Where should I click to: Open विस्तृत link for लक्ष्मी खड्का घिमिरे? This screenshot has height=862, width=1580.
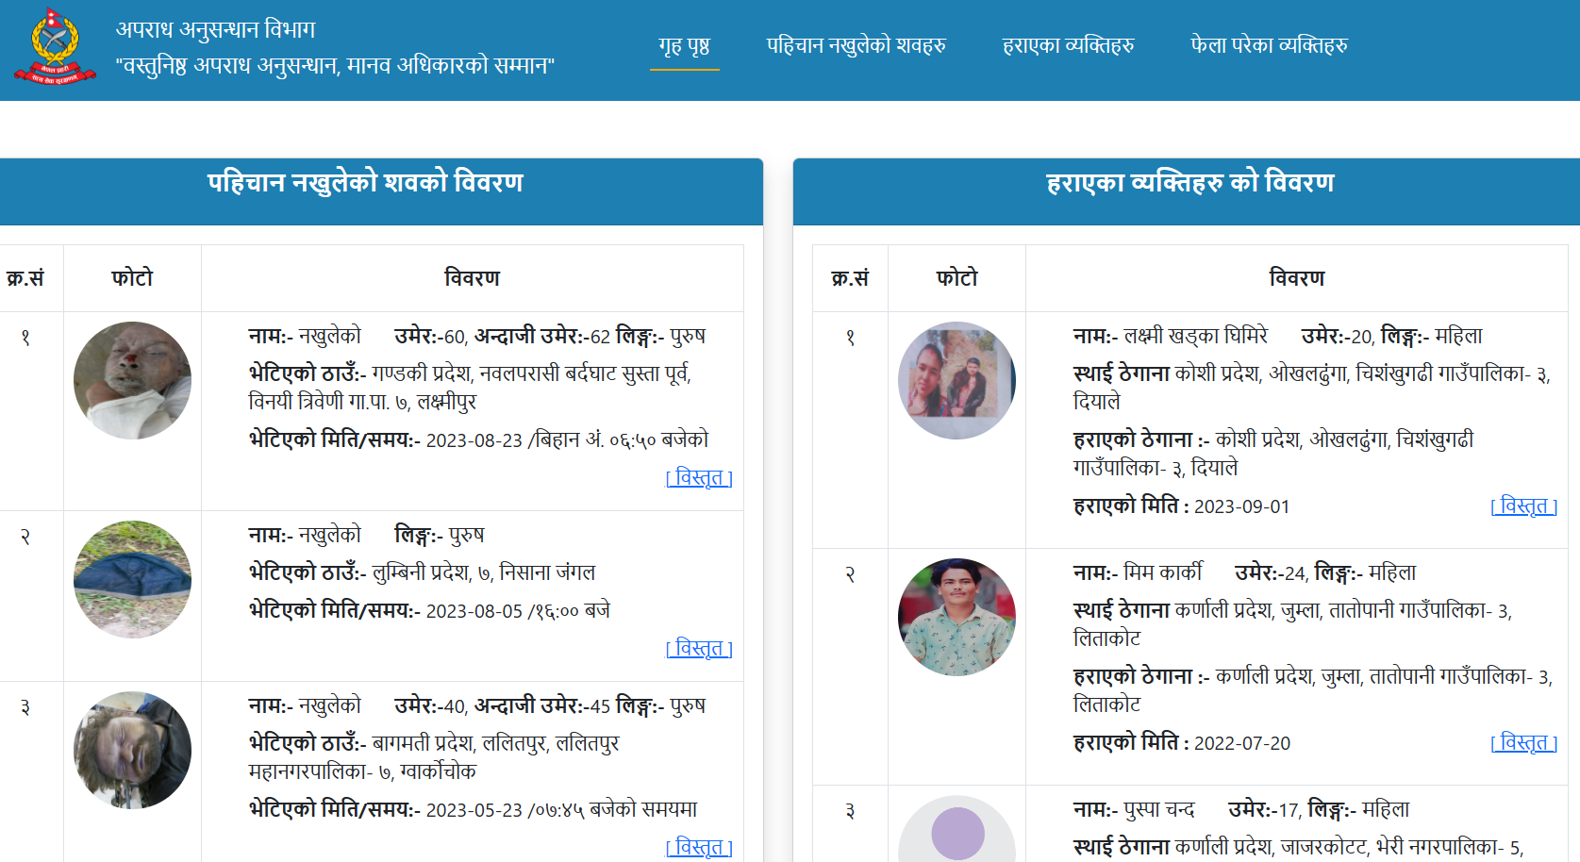tap(1523, 506)
